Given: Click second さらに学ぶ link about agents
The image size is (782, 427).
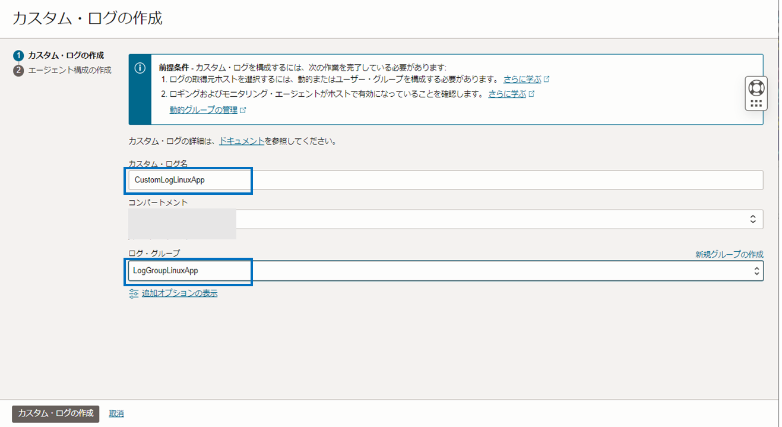Looking at the screenshot, I should (508, 94).
